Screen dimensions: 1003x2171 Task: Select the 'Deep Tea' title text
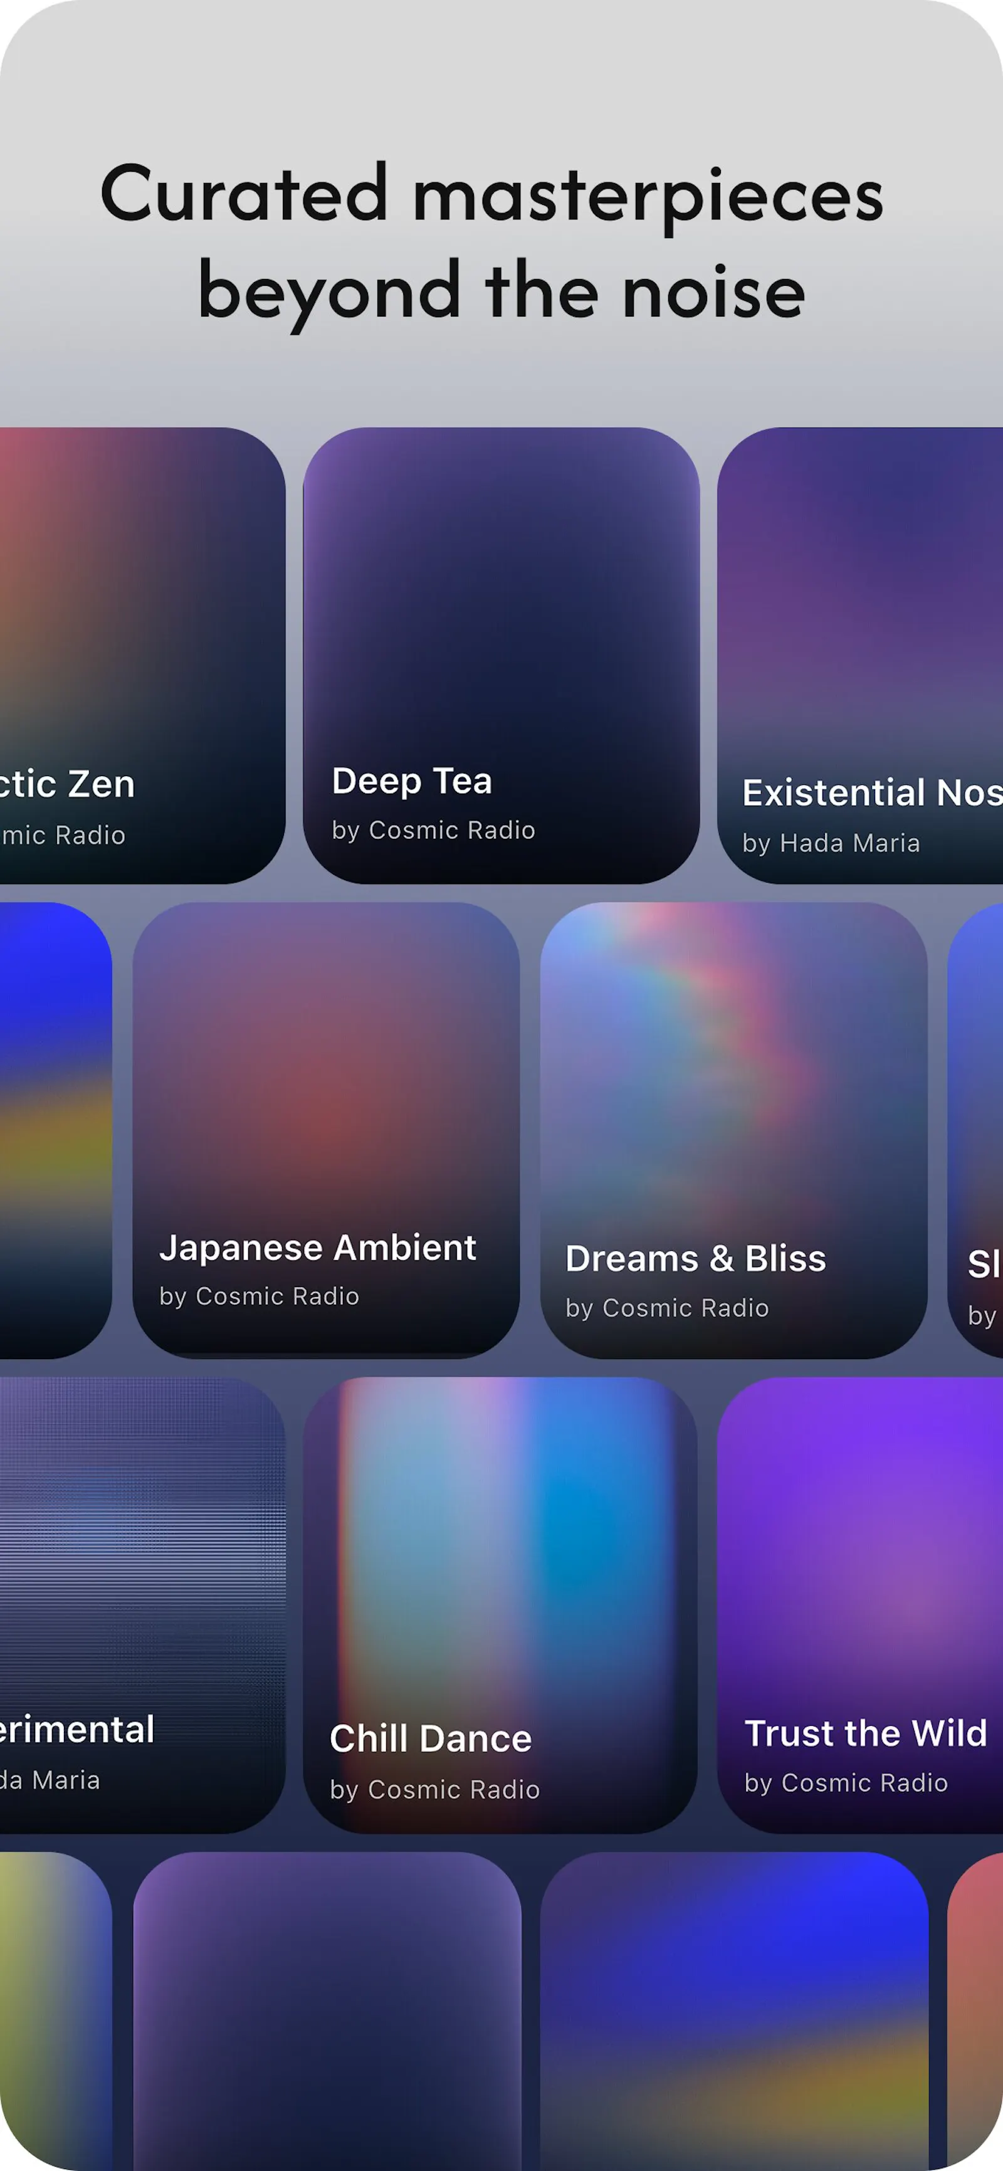point(411,781)
